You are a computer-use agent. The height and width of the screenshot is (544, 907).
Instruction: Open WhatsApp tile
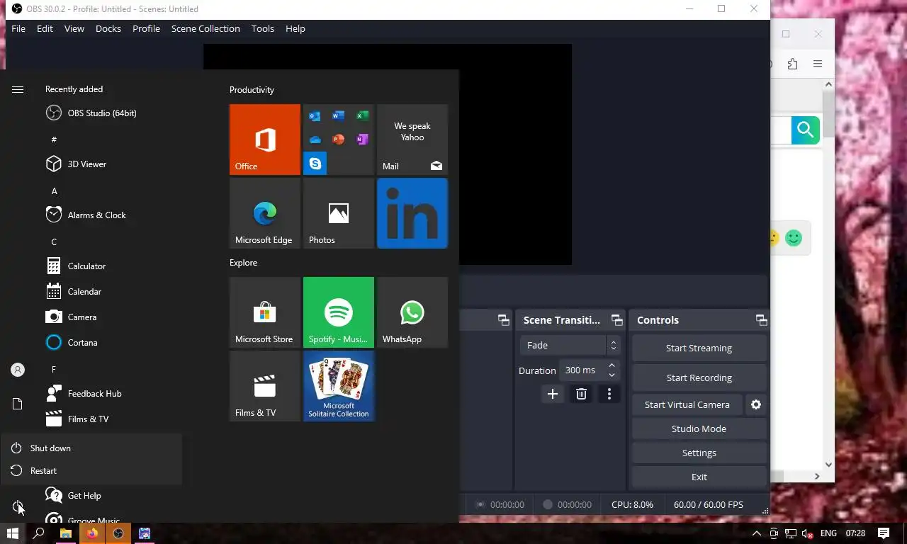[x=412, y=312]
